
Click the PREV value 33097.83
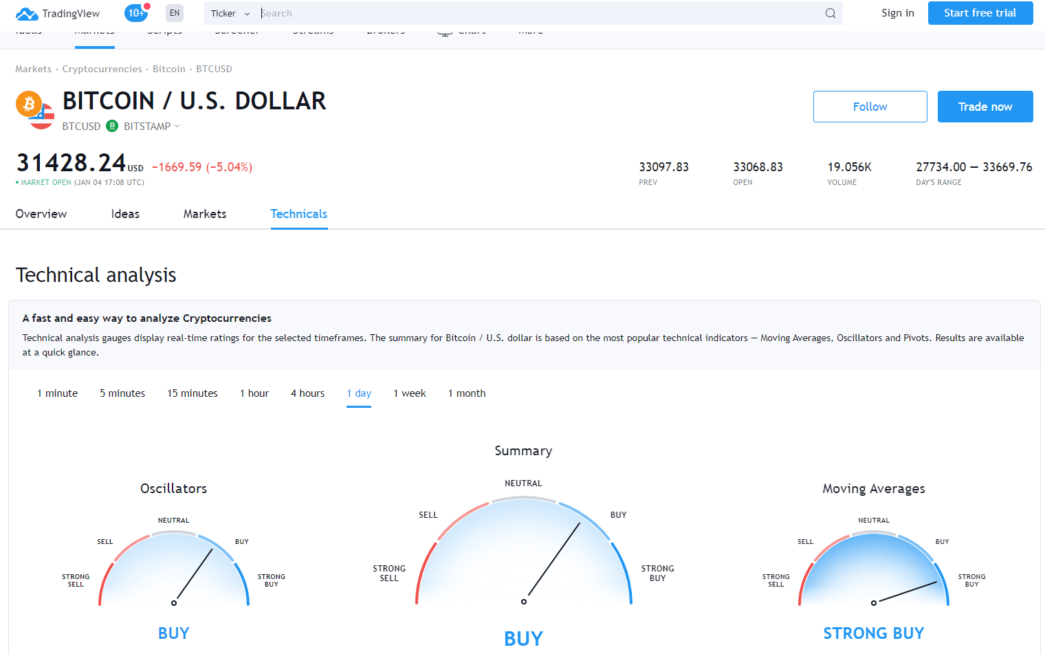(664, 167)
